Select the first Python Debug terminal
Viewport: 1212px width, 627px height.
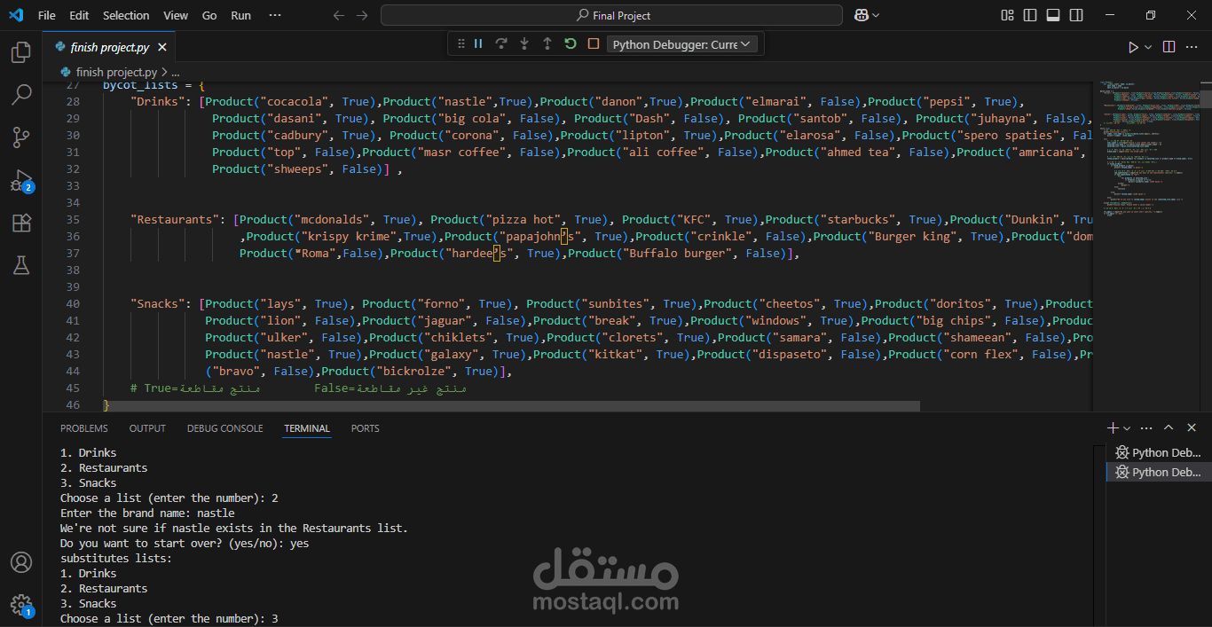(1159, 452)
